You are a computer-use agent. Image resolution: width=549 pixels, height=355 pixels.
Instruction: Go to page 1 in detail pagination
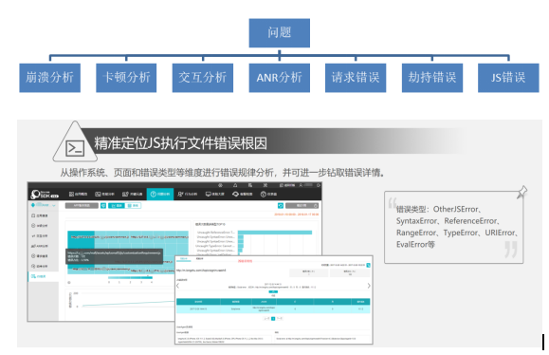pyautogui.click(x=273, y=319)
